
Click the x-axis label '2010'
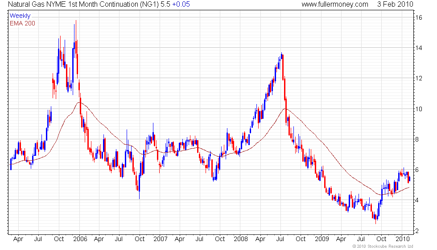[x=402, y=239]
